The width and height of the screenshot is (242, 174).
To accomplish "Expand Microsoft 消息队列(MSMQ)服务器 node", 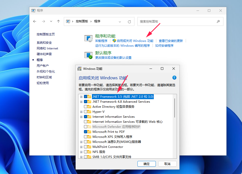I will [x=81, y=142].
